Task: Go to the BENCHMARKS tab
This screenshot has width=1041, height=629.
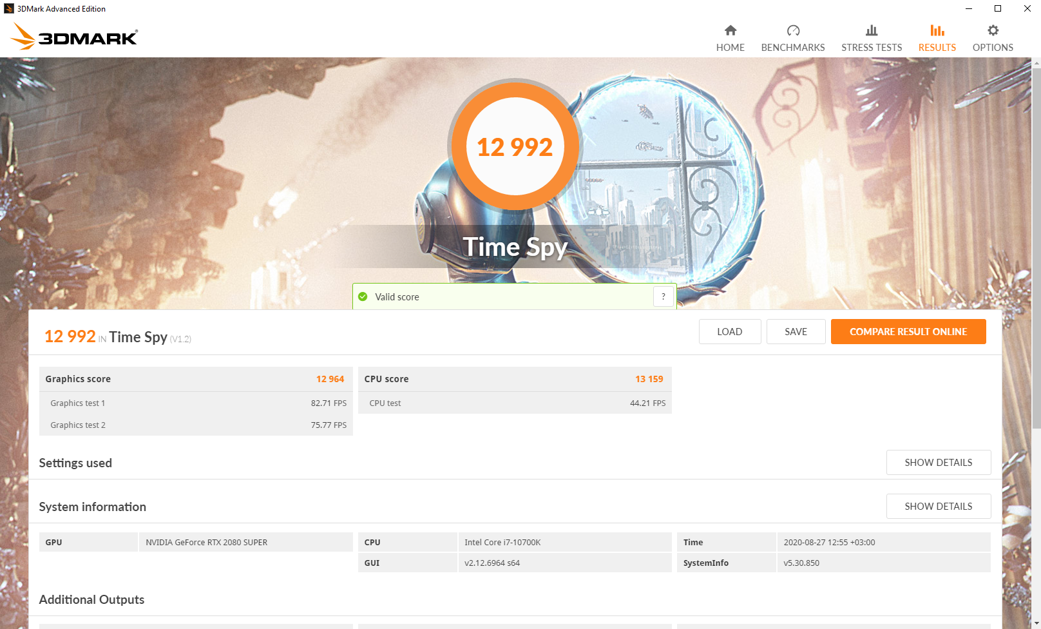Action: pyautogui.click(x=793, y=39)
